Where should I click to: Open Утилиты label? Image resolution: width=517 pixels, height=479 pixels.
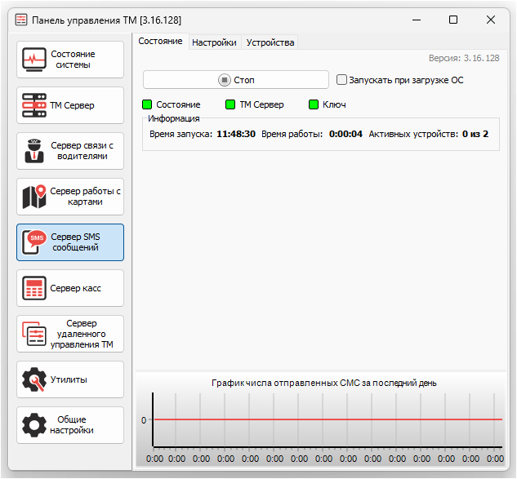point(69,379)
